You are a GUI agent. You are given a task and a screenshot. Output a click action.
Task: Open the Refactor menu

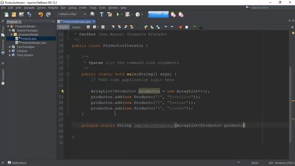(x=53, y=8)
